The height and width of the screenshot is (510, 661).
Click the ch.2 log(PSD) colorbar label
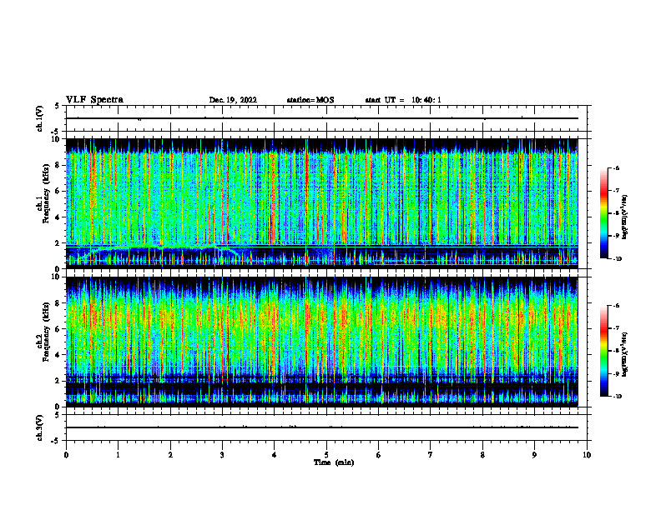624,354
